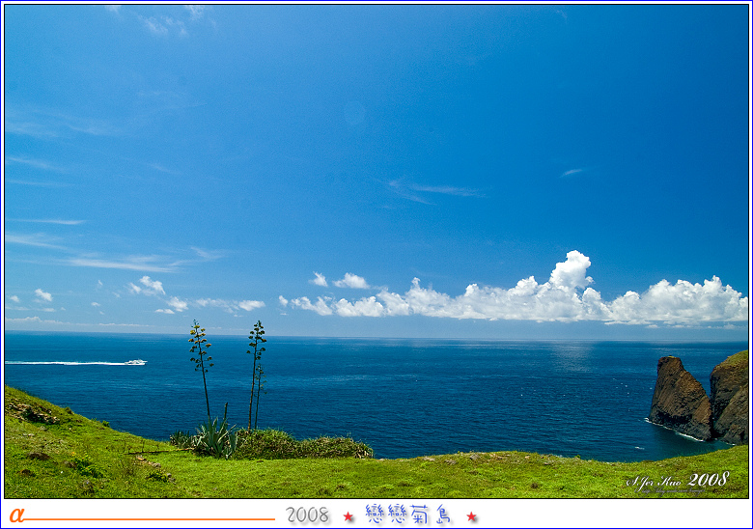The height and width of the screenshot is (529, 753).
Task: Click the gray 2008 text in caption
Action: pos(308,515)
